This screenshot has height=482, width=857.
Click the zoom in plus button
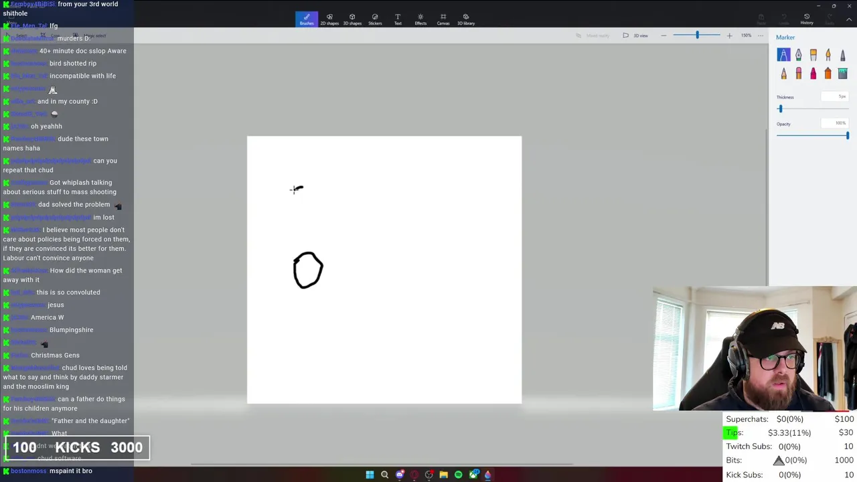[x=729, y=35]
